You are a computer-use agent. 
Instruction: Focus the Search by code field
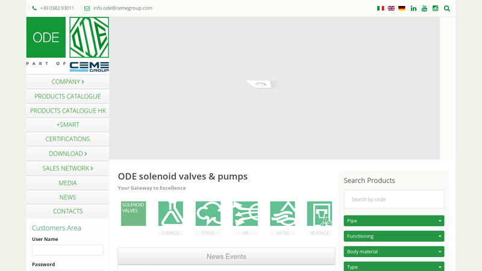click(394, 199)
